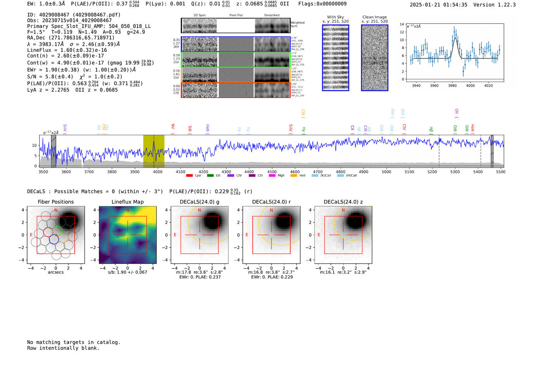Screen dimensions: 543x369
Task: Click the green fiber circle in Fiber Positions
Action: tap(57, 230)
